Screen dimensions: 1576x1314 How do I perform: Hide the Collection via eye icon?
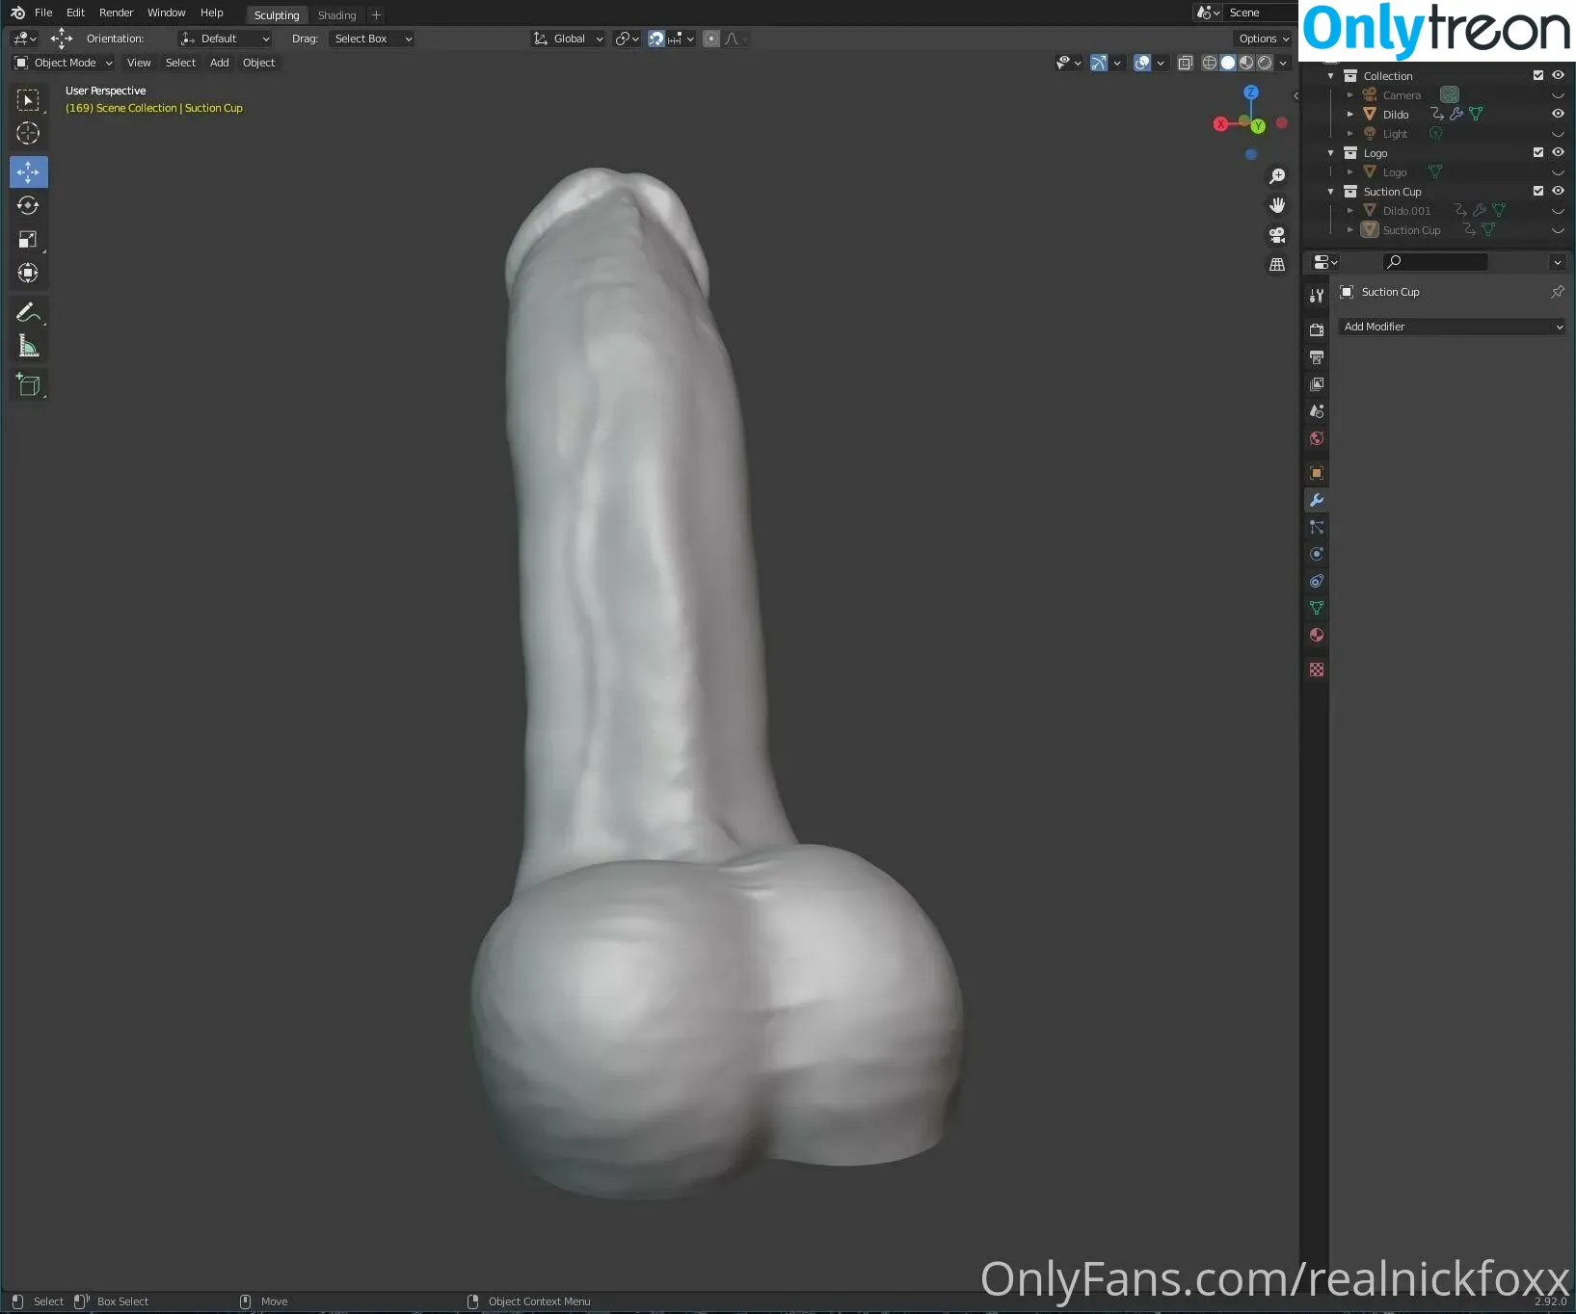coord(1558,75)
